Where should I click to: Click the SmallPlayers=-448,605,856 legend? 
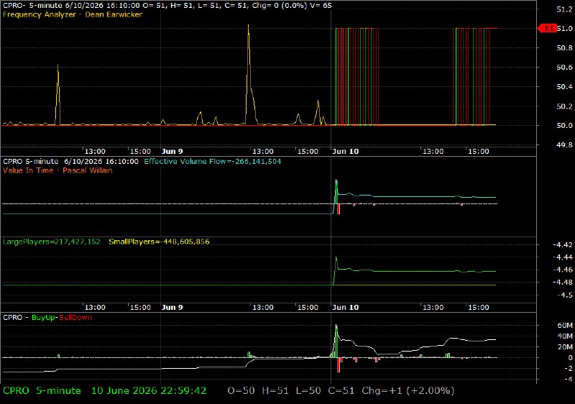tap(159, 242)
